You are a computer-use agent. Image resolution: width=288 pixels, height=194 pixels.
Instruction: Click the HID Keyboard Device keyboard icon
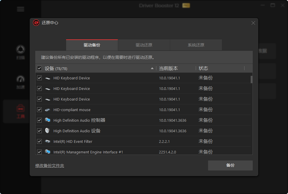47,78
